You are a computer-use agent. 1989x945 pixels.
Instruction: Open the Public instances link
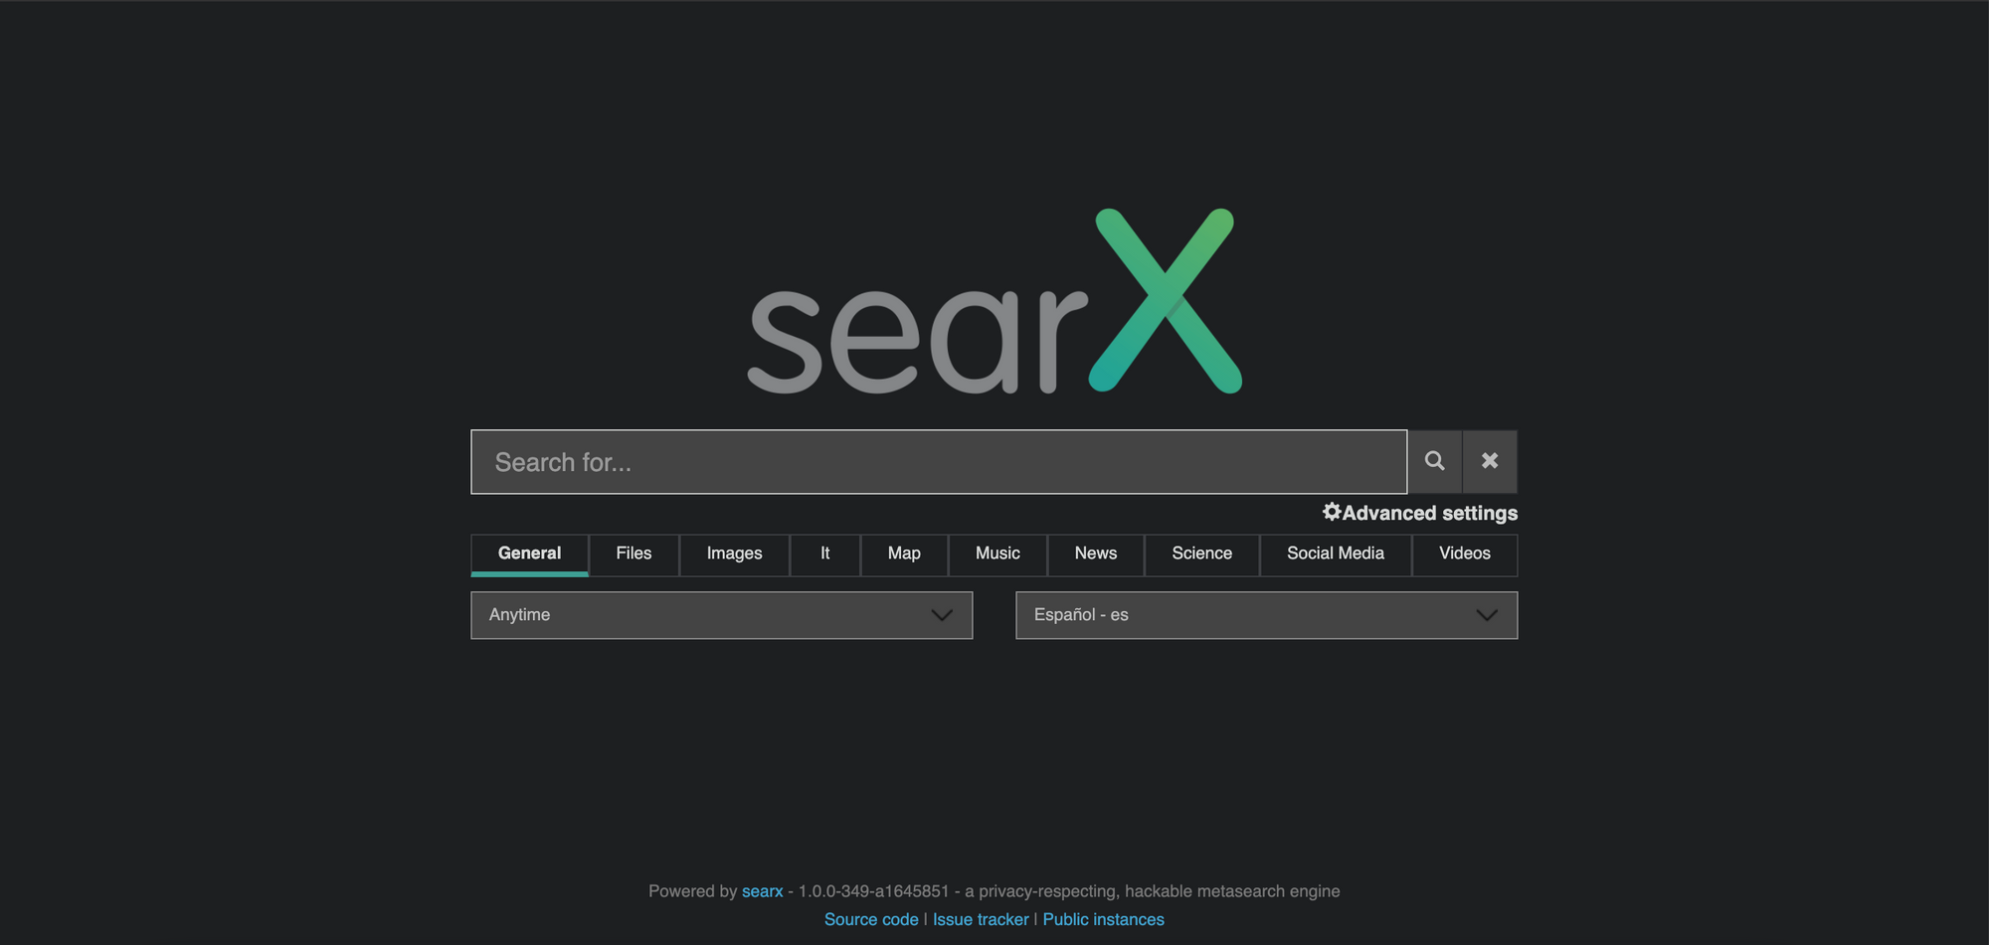[x=1104, y=919]
